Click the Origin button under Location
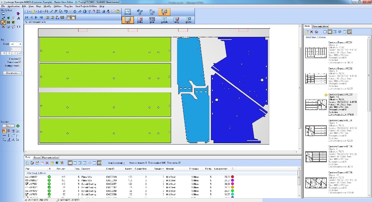This screenshot has height=202, width=372. (9, 126)
